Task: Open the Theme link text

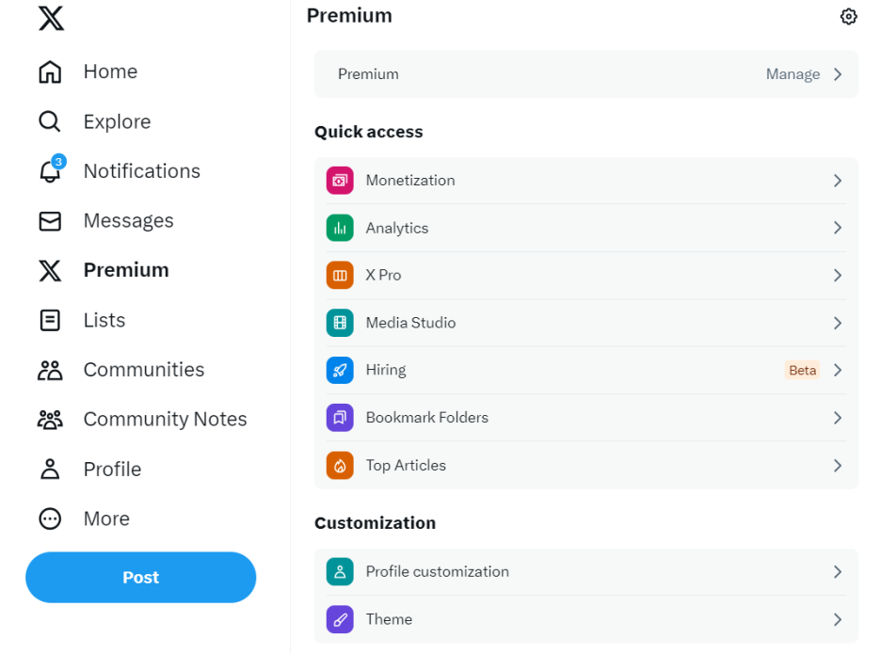Action: (389, 619)
